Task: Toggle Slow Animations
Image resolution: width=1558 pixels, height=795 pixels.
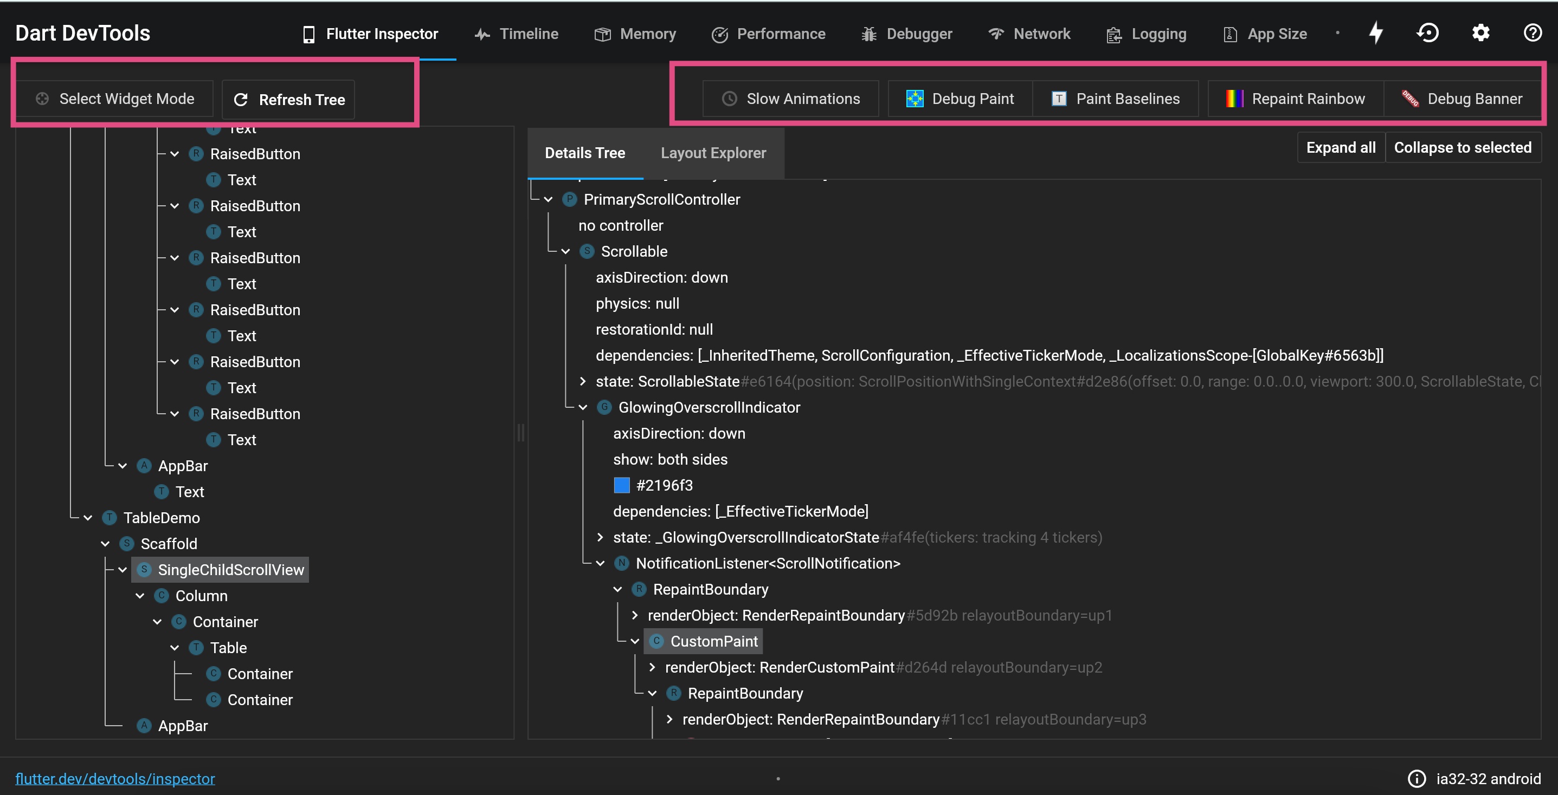Action: [790, 99]
